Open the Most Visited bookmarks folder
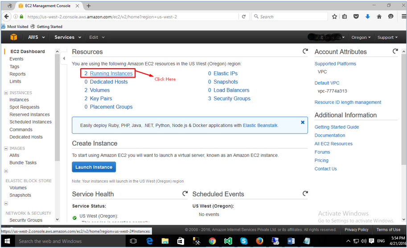This screenshot has height=248, width=407. pyautogui.click(x=15, y=26)
